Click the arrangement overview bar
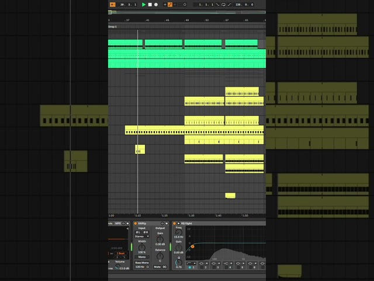 pos(187,12)
